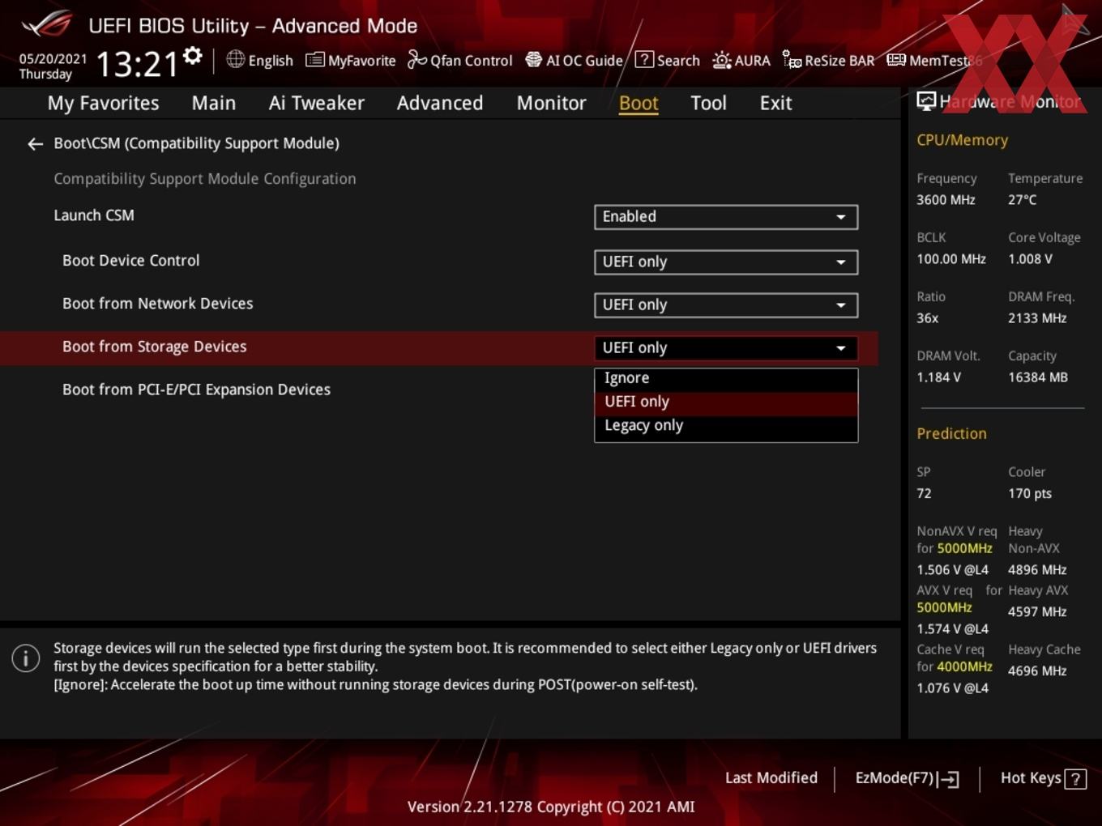The height and width of the screenshot is (826, 1102).
Task: Switch to My Favorites tab
Action: [x=103, y=103]
